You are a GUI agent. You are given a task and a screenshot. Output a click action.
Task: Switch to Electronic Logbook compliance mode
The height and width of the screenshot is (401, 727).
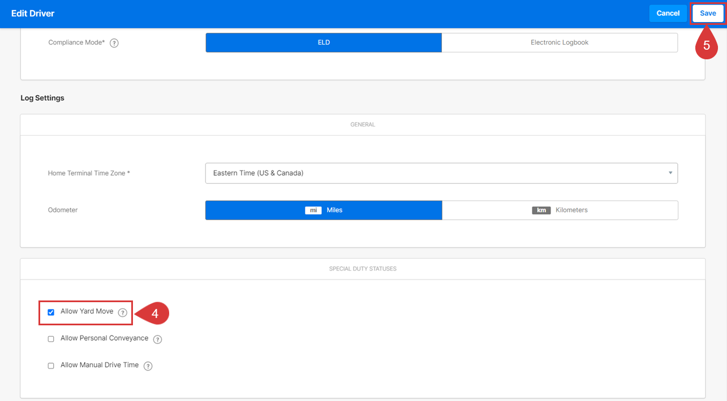coord(560,42)
